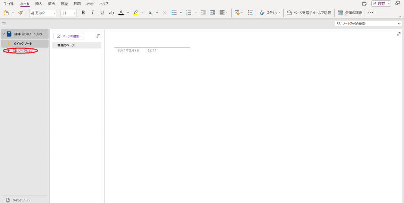
Task: Click the Find Tags icon
Action: [250, 13]
